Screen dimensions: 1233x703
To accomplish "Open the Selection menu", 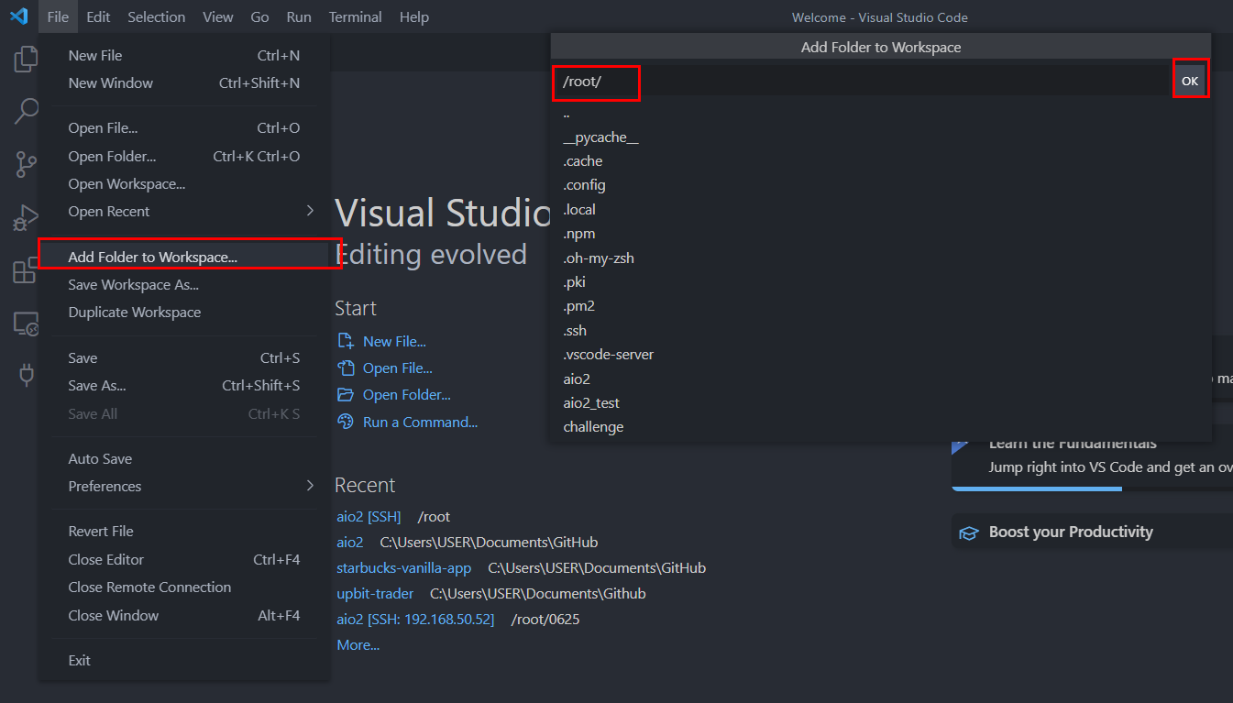I will [x=157, y=16].
